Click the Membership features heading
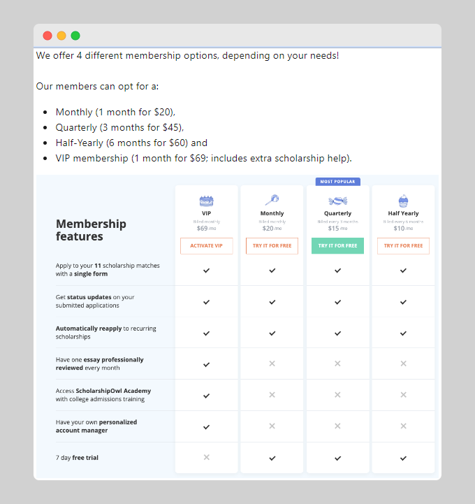 [x=91, y=230]
